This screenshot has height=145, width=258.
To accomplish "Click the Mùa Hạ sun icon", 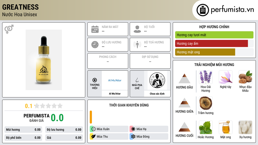I will [x=133, y=129].
